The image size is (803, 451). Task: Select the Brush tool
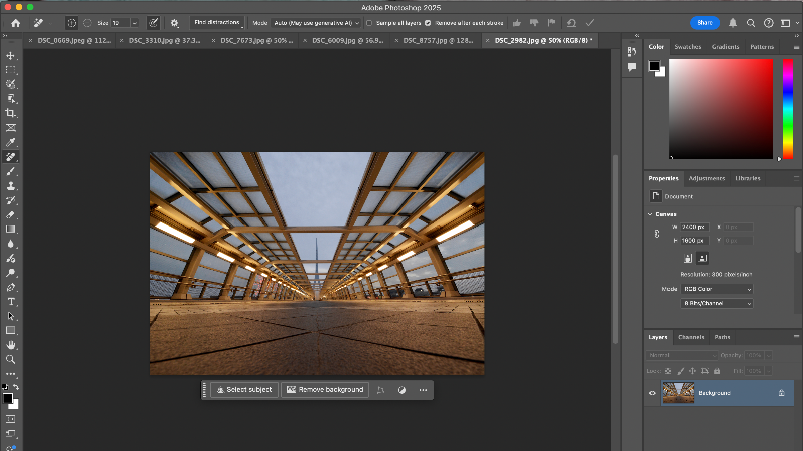coord(11,171)
